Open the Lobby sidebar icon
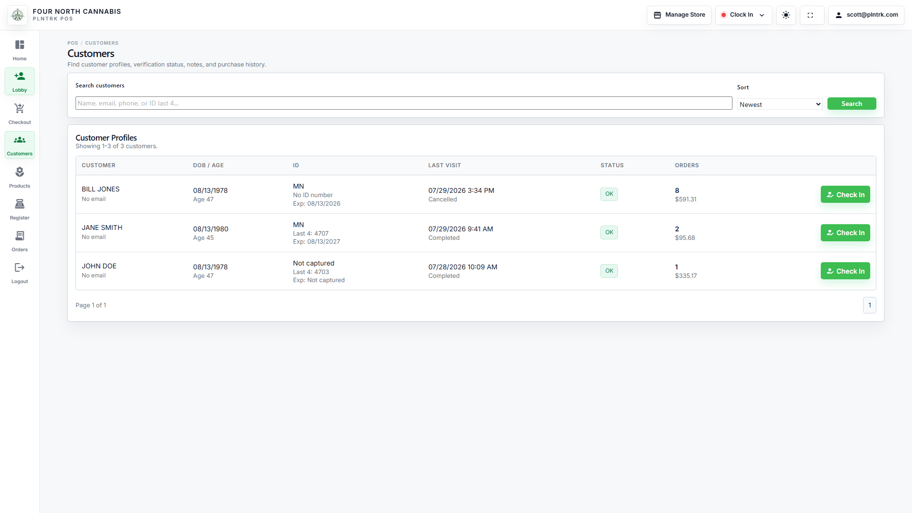The height and width of the screenshot is (513, 912). [x=19, y=81]
